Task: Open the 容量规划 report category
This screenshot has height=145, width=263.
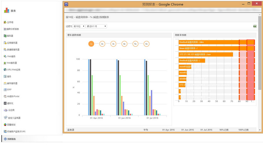Action: click(x=12, y=125)
